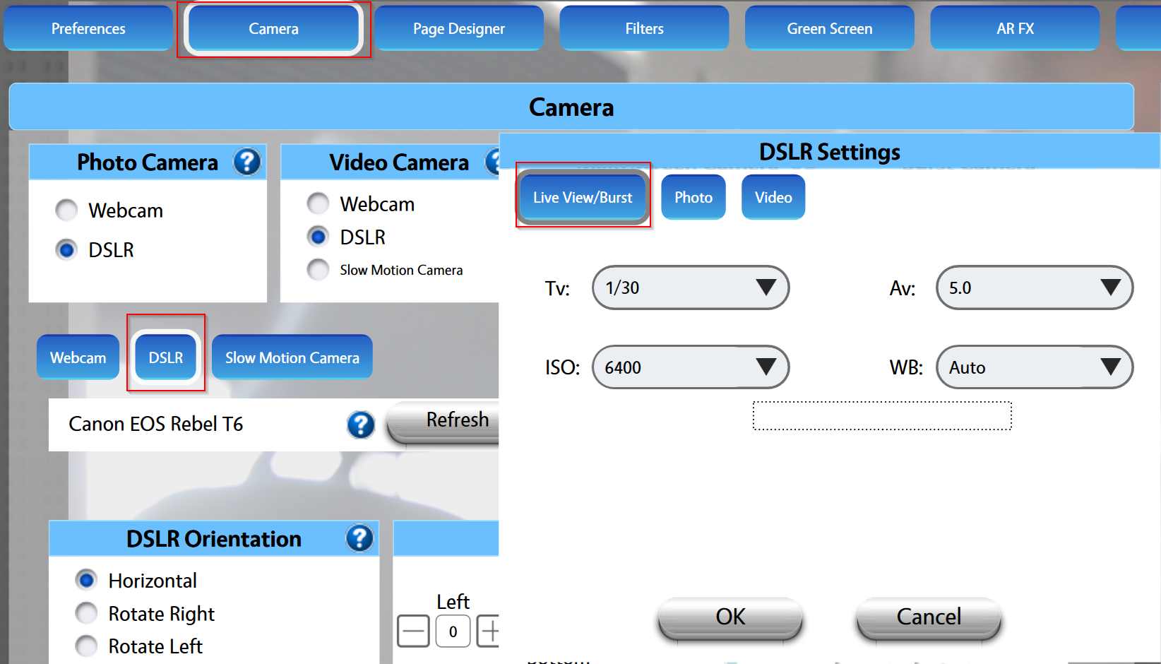1161x664 pixels.
Task: Expand the WB Auto dropdown
Action: tap(1035, 367)
